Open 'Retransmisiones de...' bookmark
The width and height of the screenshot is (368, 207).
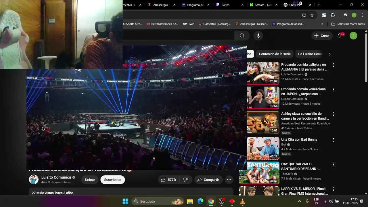pyautogui.click(x=162, y=24)
